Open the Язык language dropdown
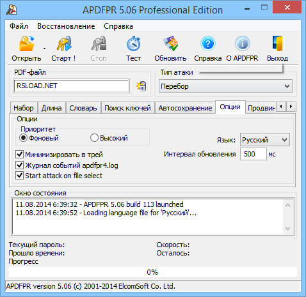Viewport: 306px width, 297px height. [x=265, y=140]
